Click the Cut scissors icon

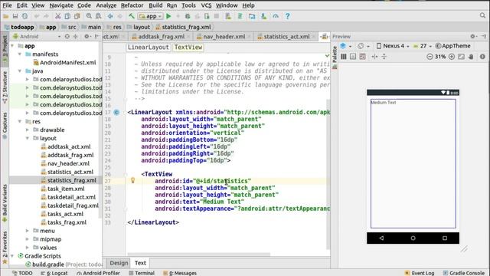pos(58,16)
